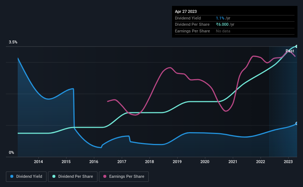303x187 pixels.
Task: Click the ₹6.000 Dividend Per Share value
Action: click(x=222, y=25)
